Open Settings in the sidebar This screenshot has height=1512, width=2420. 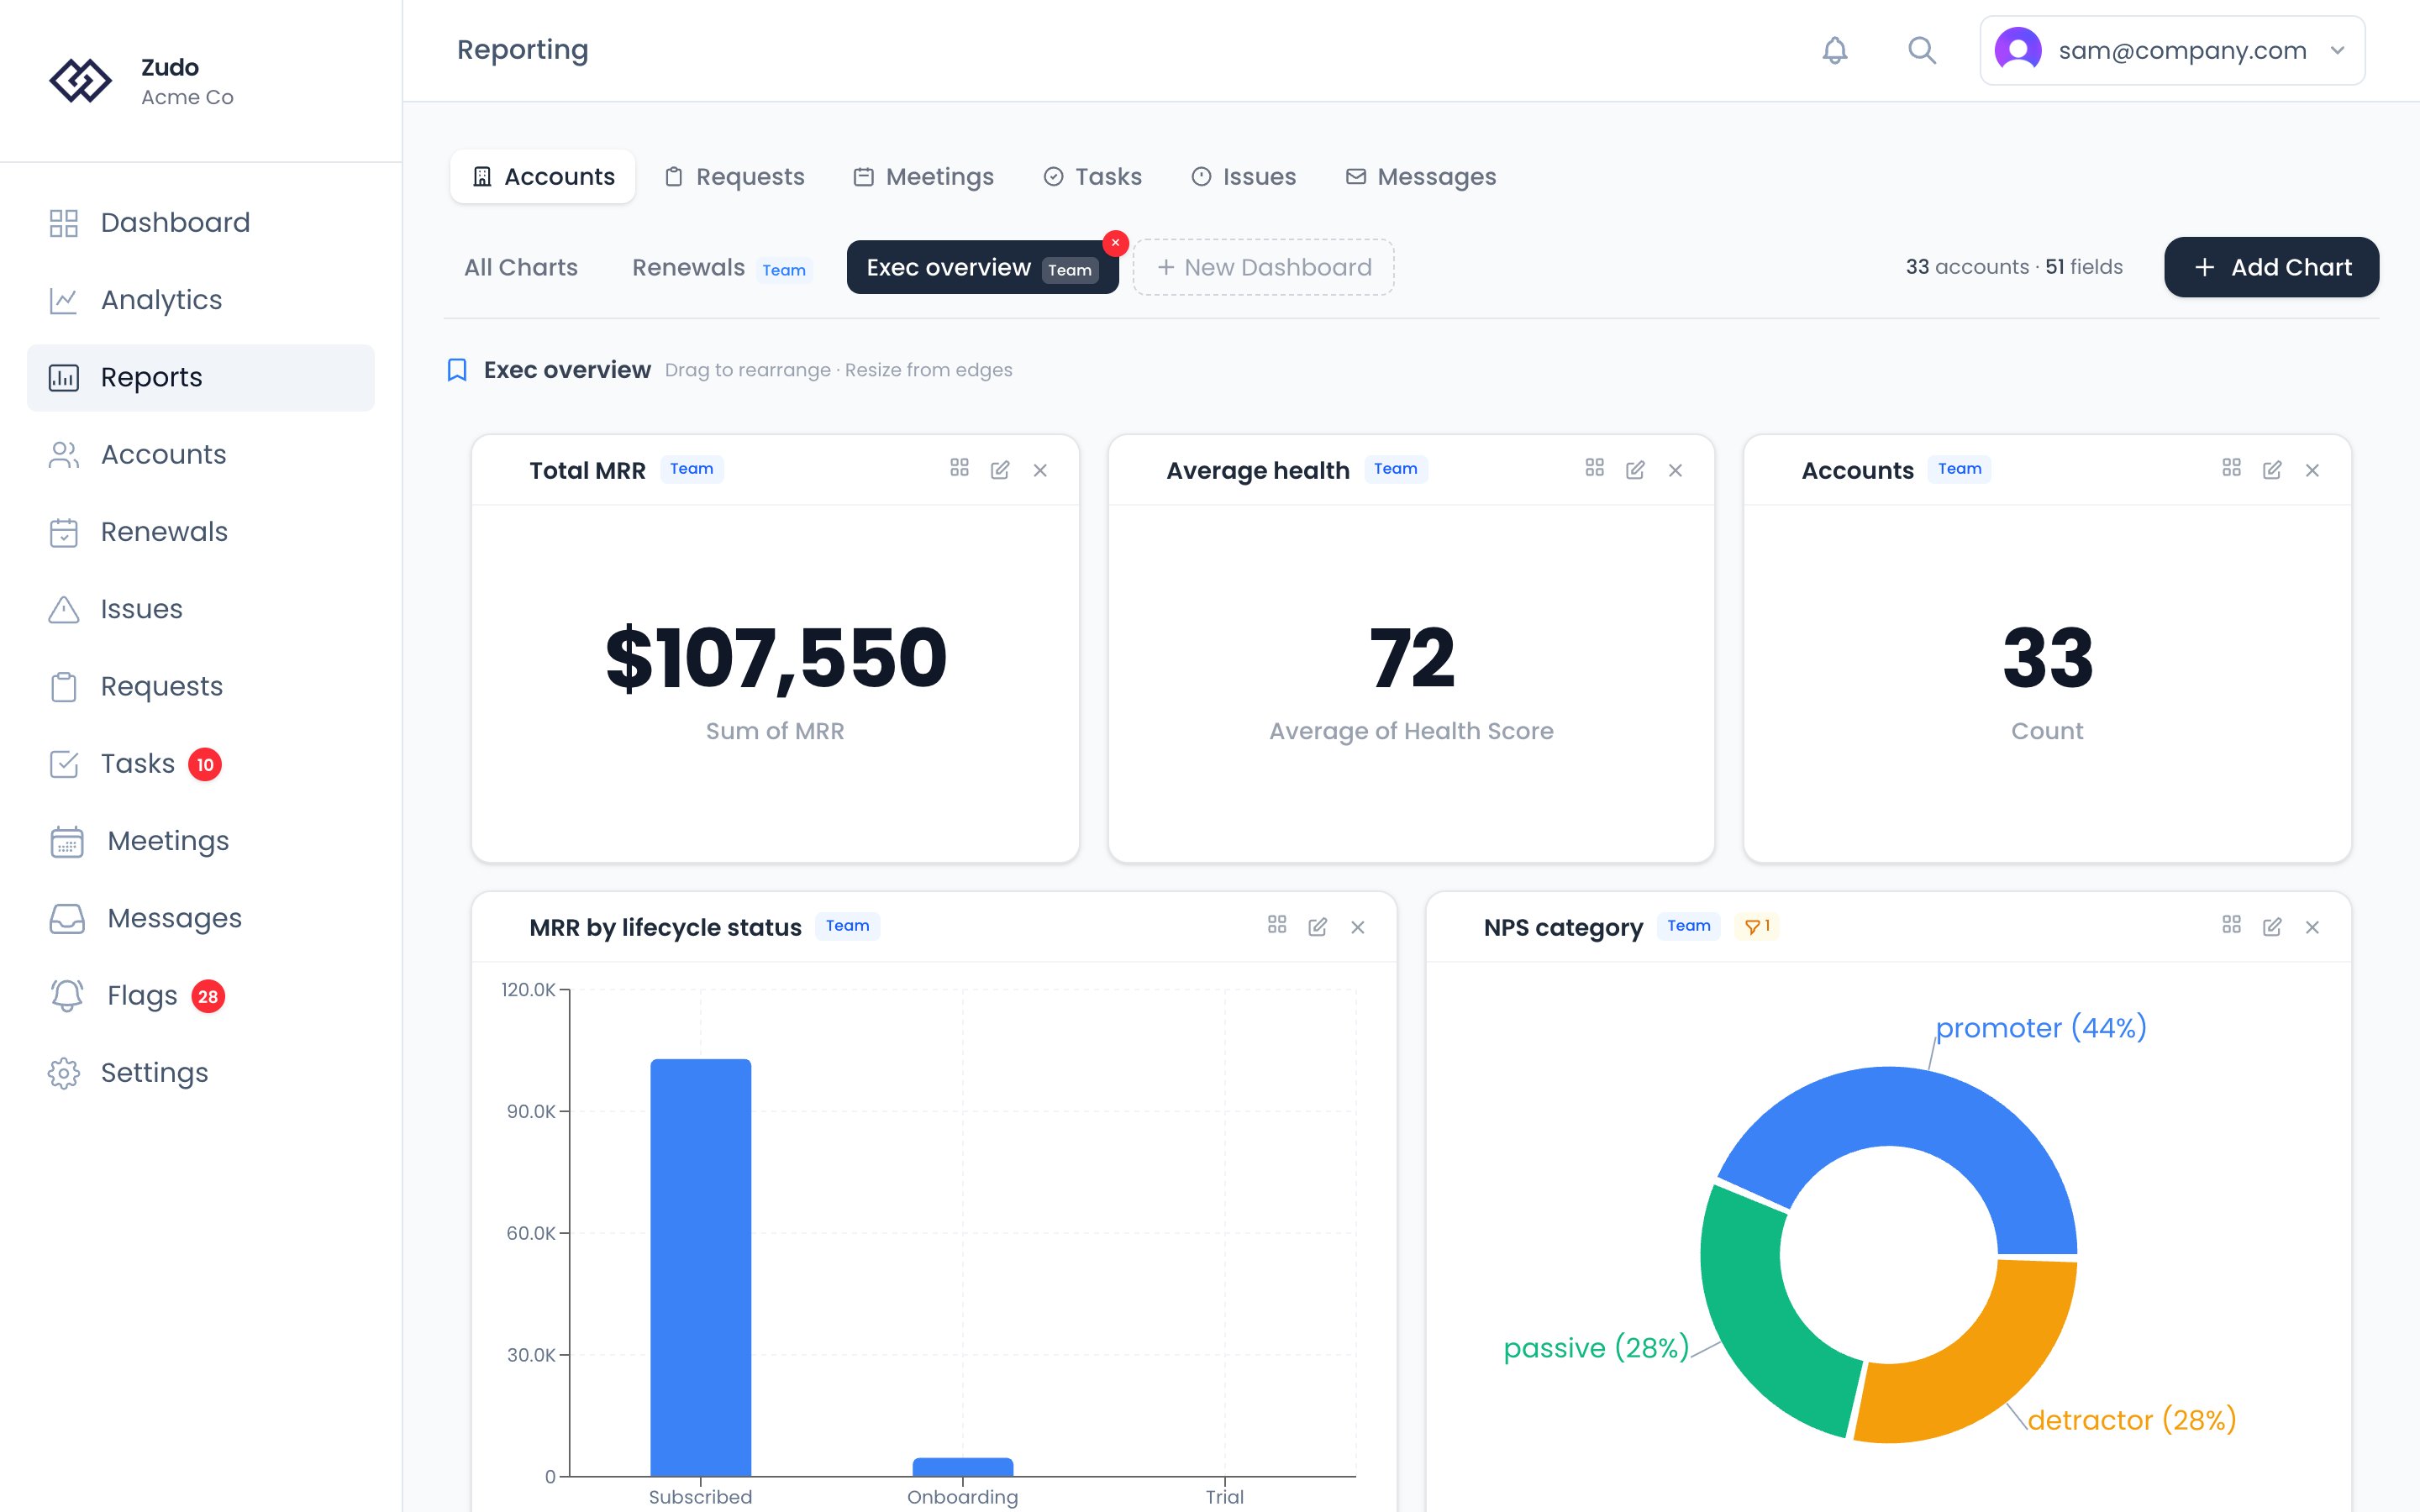(201, 1073)
